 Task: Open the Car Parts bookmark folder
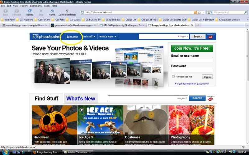pos(58,20)
